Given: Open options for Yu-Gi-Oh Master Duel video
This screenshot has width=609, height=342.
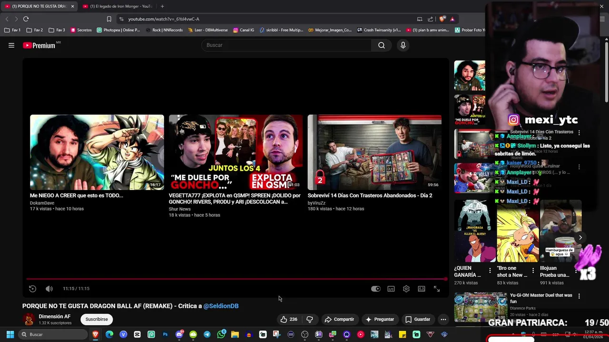Looking at the screenshot, I should [579, 296].
